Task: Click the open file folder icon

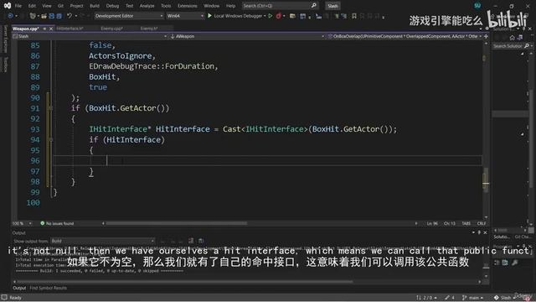Action: point(44,16)
